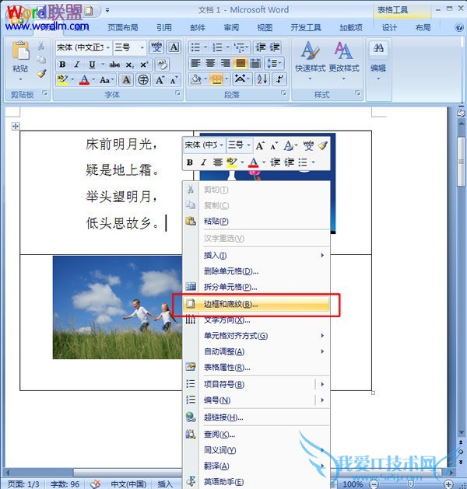Open the ribbon font name dropdown
Image resolution: width=467 pixels, height=489 pixels.
108,47
